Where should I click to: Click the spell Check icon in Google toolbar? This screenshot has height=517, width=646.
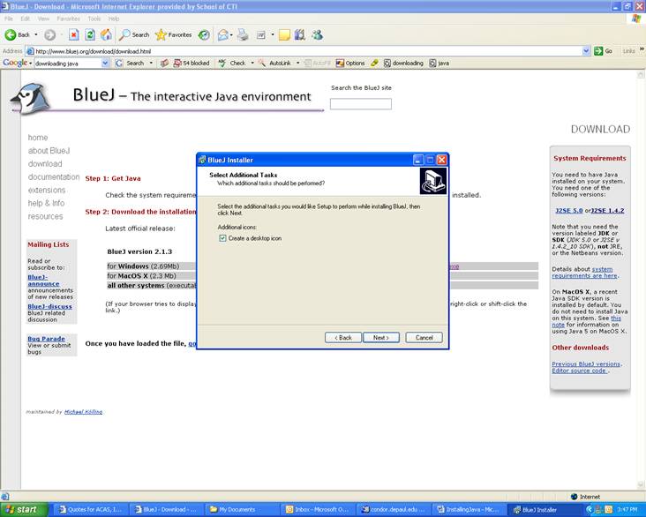tap(222, 63)
